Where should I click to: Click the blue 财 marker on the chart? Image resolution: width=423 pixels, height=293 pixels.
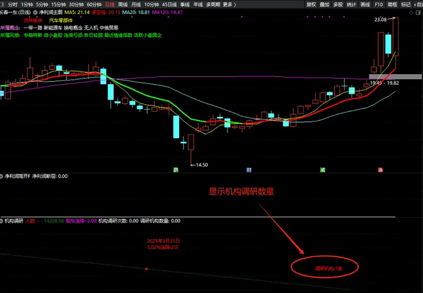(249, 170)
